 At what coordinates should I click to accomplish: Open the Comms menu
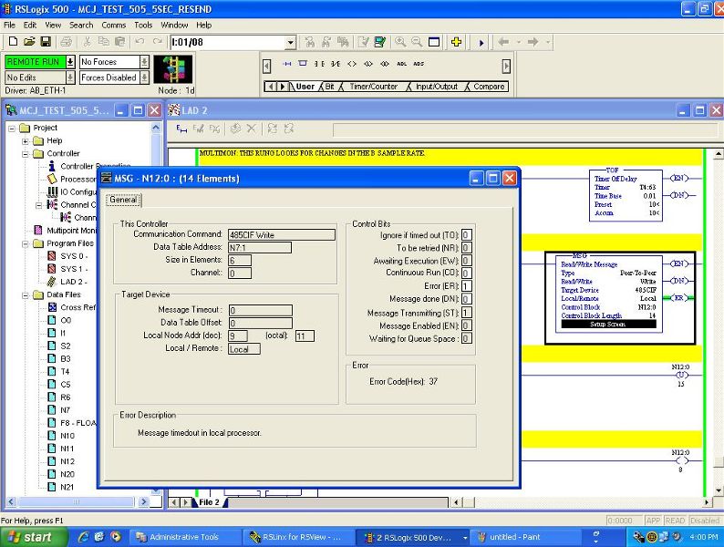[114, 25]
